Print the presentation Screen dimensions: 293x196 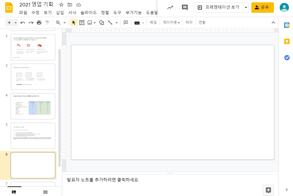39,23
